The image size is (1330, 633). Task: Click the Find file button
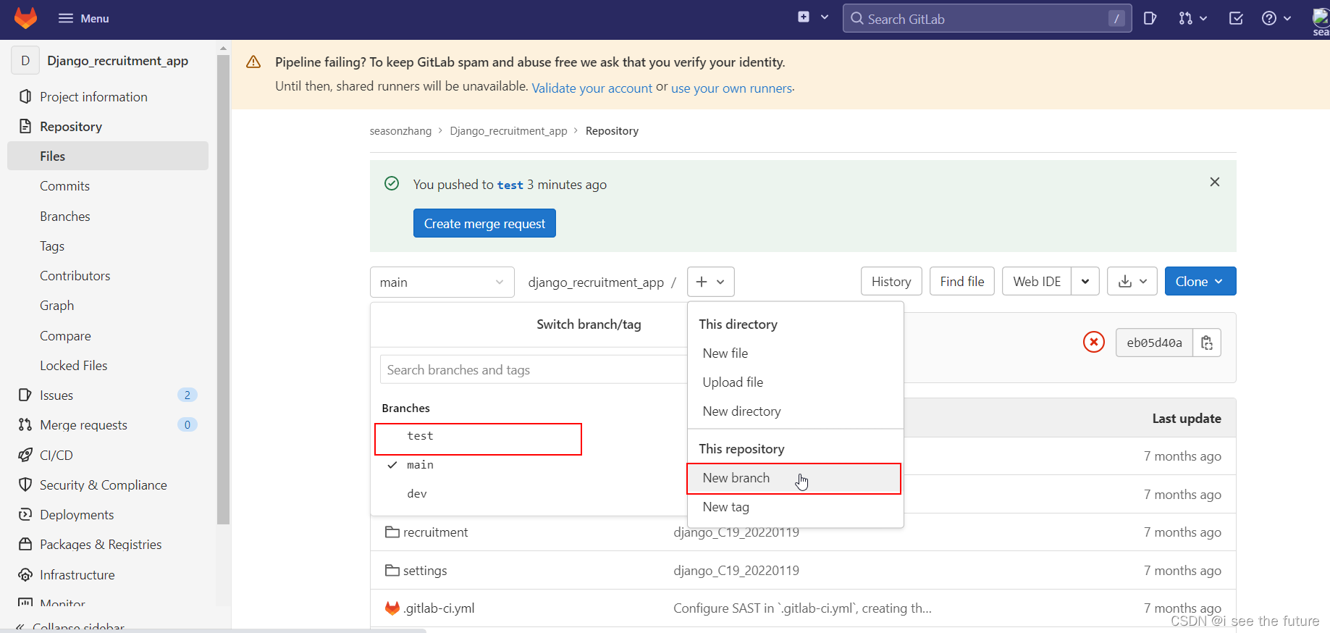click(x=962, y=281)
